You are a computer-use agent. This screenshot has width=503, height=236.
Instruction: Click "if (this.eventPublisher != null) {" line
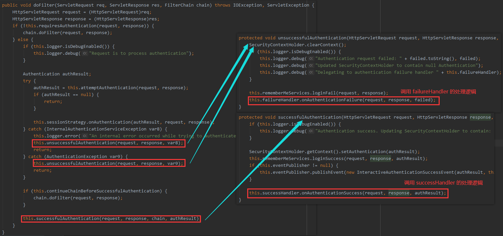294,166
